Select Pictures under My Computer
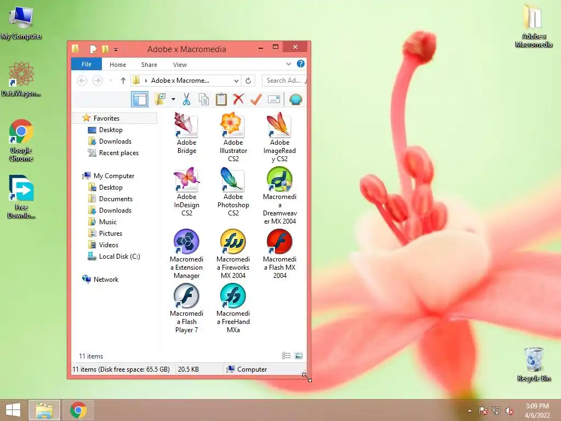The width and height of the screenshot is (561, 421). 110,233
